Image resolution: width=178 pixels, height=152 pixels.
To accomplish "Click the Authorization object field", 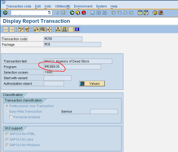I will coord(54,83).
